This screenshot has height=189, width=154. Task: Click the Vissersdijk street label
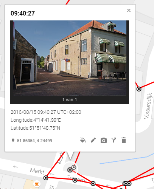tap(148, 106)
